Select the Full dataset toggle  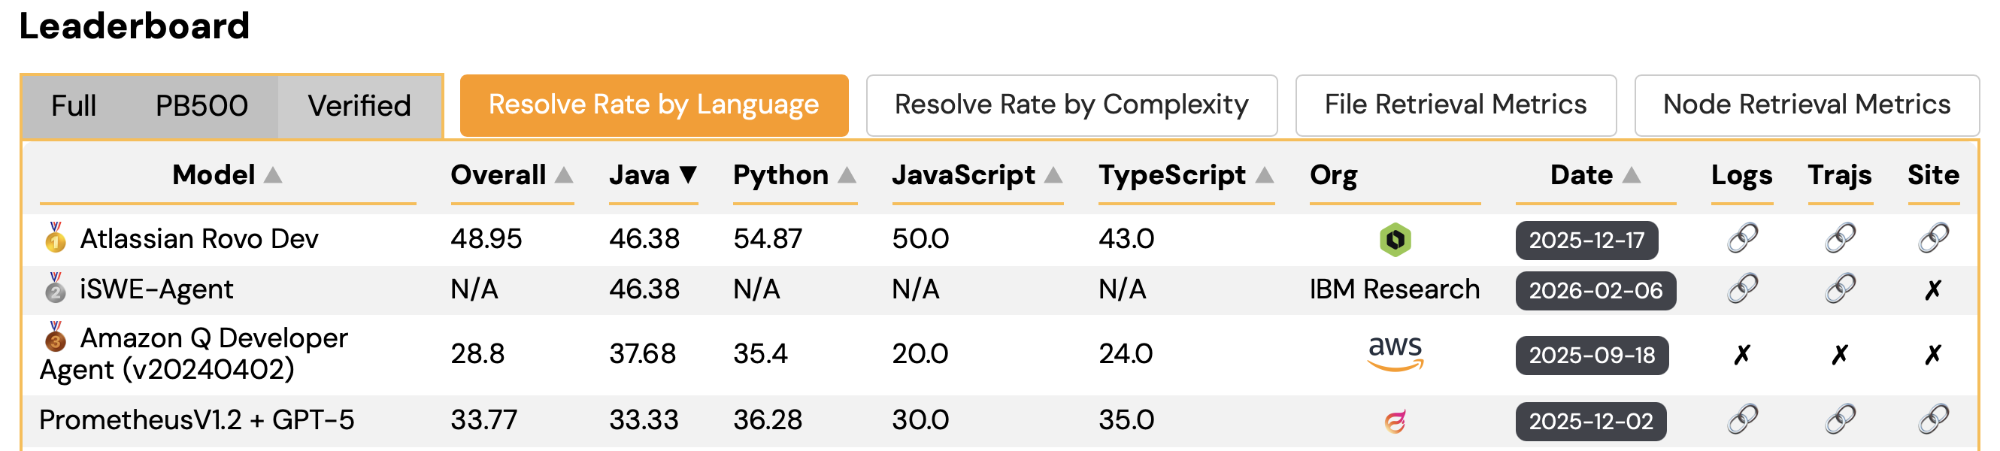pos(74,105)
